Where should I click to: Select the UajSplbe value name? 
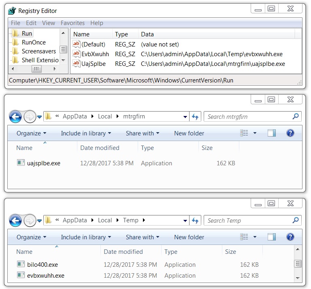coord(94,64)
